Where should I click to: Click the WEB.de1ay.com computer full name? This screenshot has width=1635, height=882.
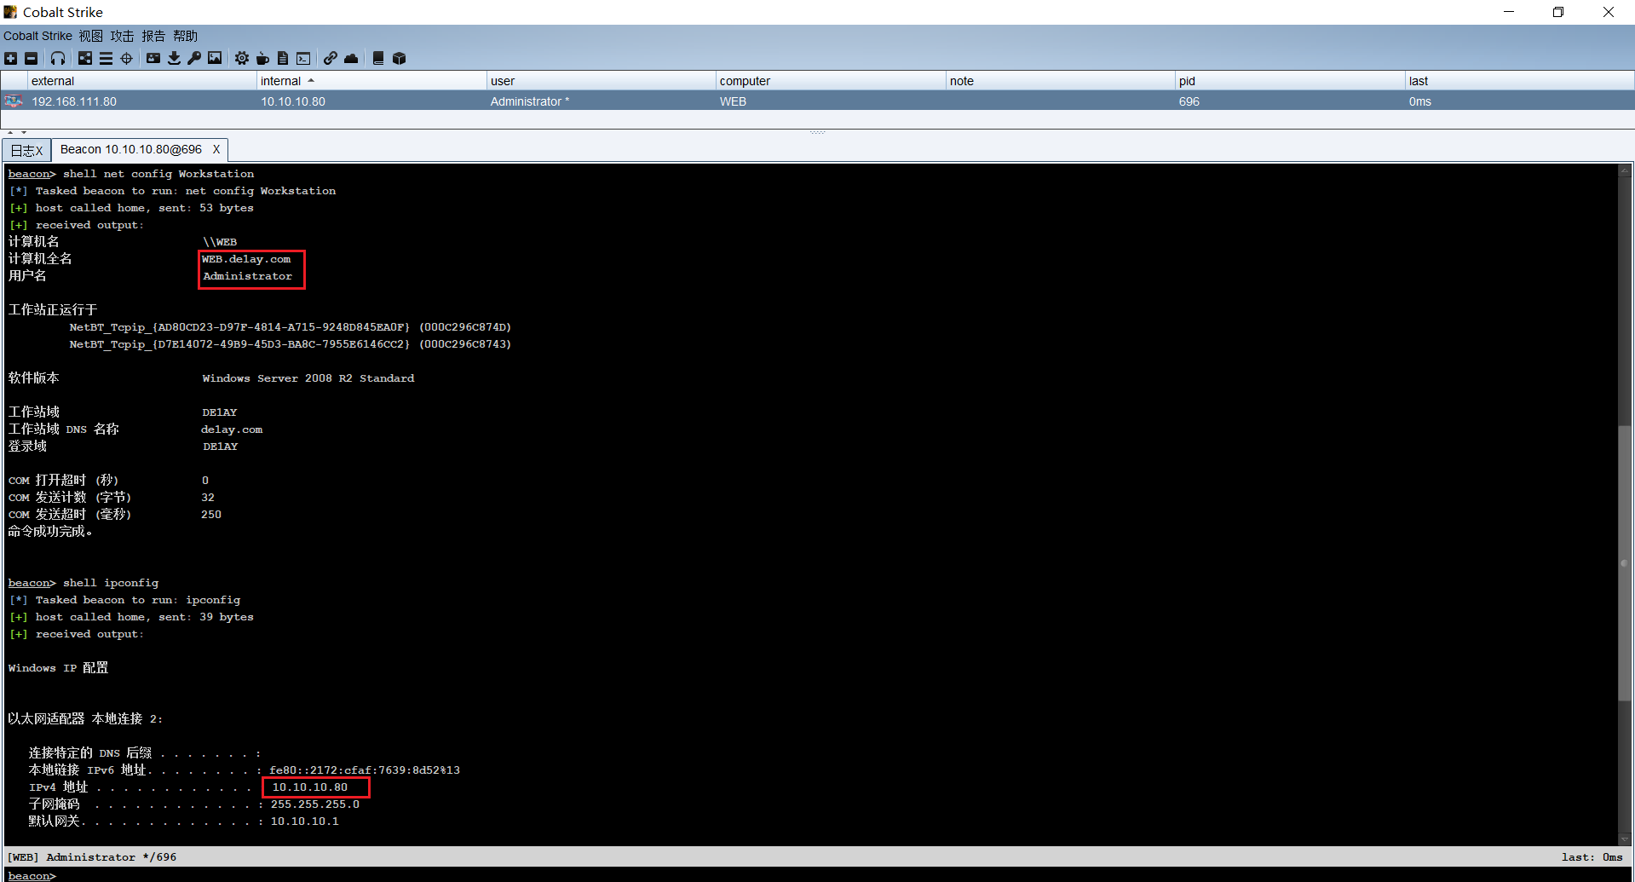click(x=246, y=259)
